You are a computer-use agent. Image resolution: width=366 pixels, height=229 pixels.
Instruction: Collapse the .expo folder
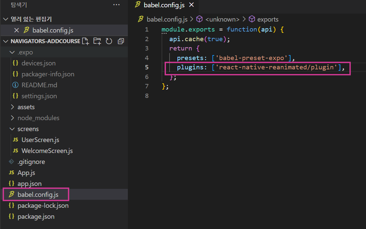coord(12,52)
